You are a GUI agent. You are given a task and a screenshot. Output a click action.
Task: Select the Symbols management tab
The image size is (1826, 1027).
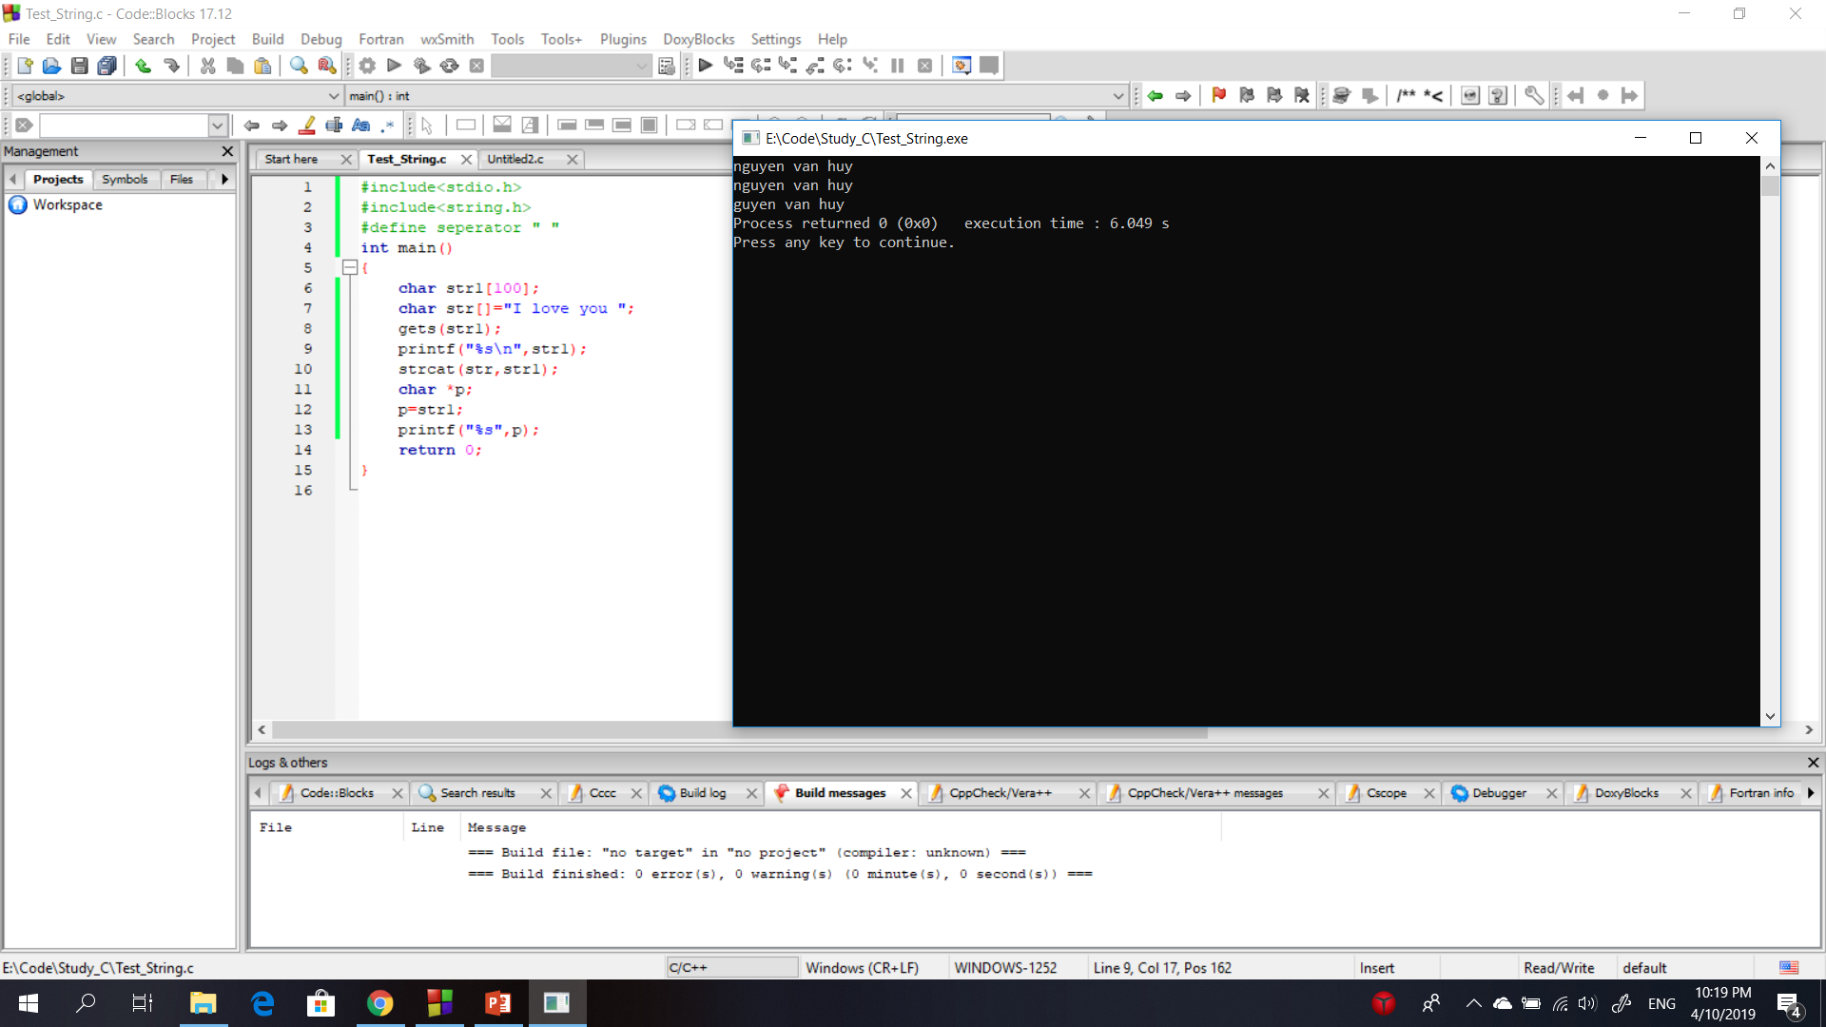pos(125,179)
